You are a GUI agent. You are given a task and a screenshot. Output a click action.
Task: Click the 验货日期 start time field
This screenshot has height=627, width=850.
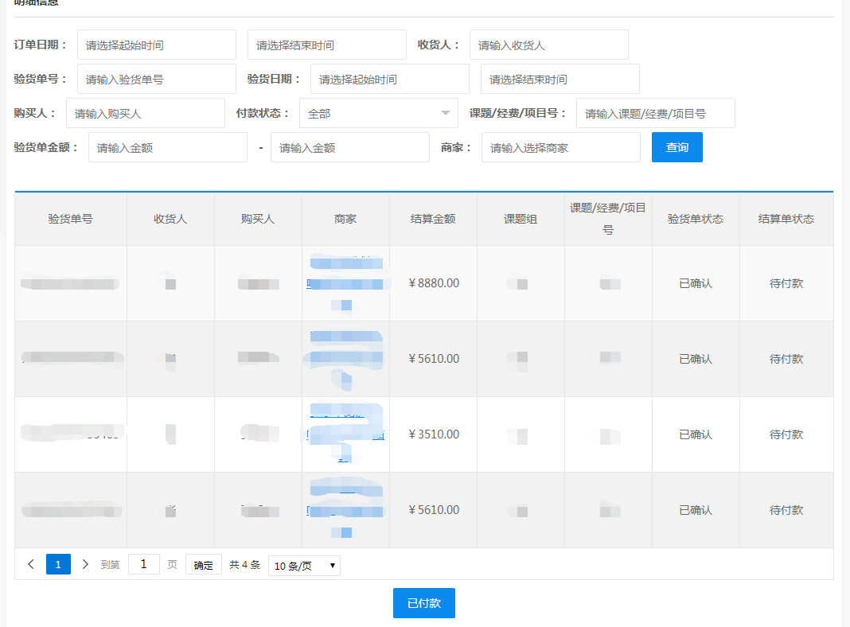pyautogui.click(x=389, y=79)
